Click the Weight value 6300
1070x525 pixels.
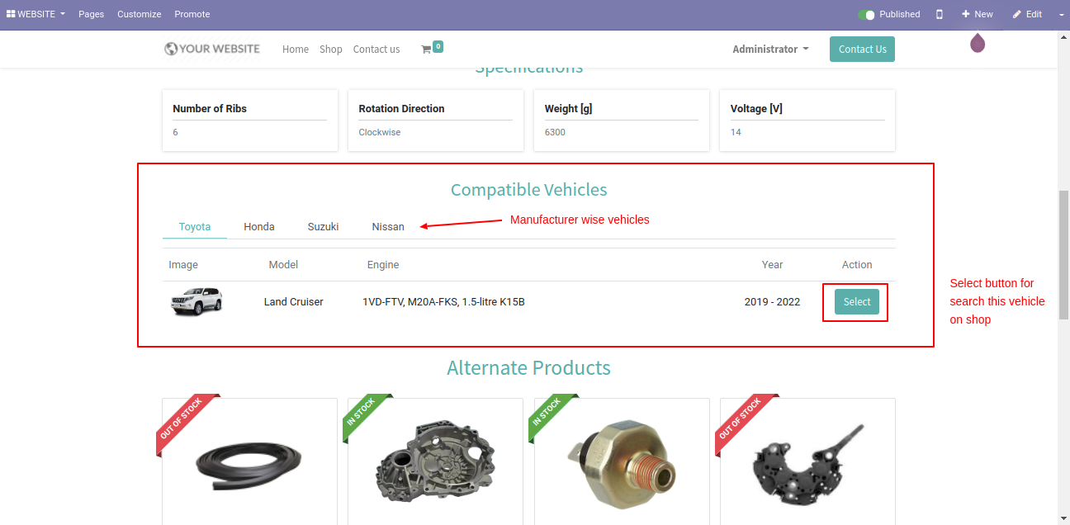pyautogui.click(x=555, y=132)
